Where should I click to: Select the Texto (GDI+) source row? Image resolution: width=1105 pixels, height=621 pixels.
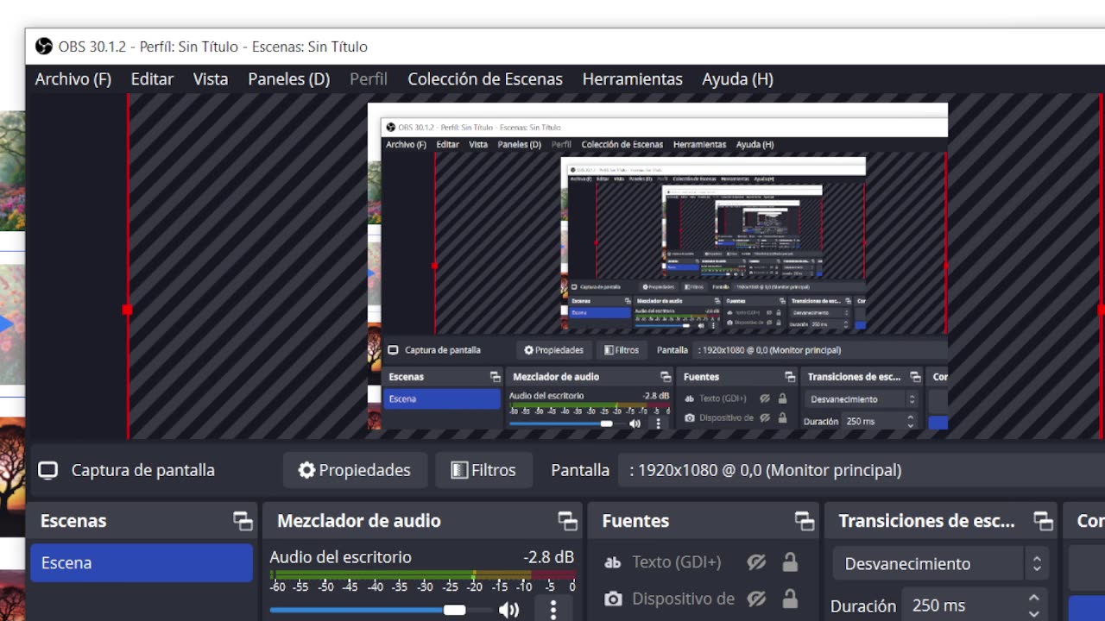coord(704,562)
